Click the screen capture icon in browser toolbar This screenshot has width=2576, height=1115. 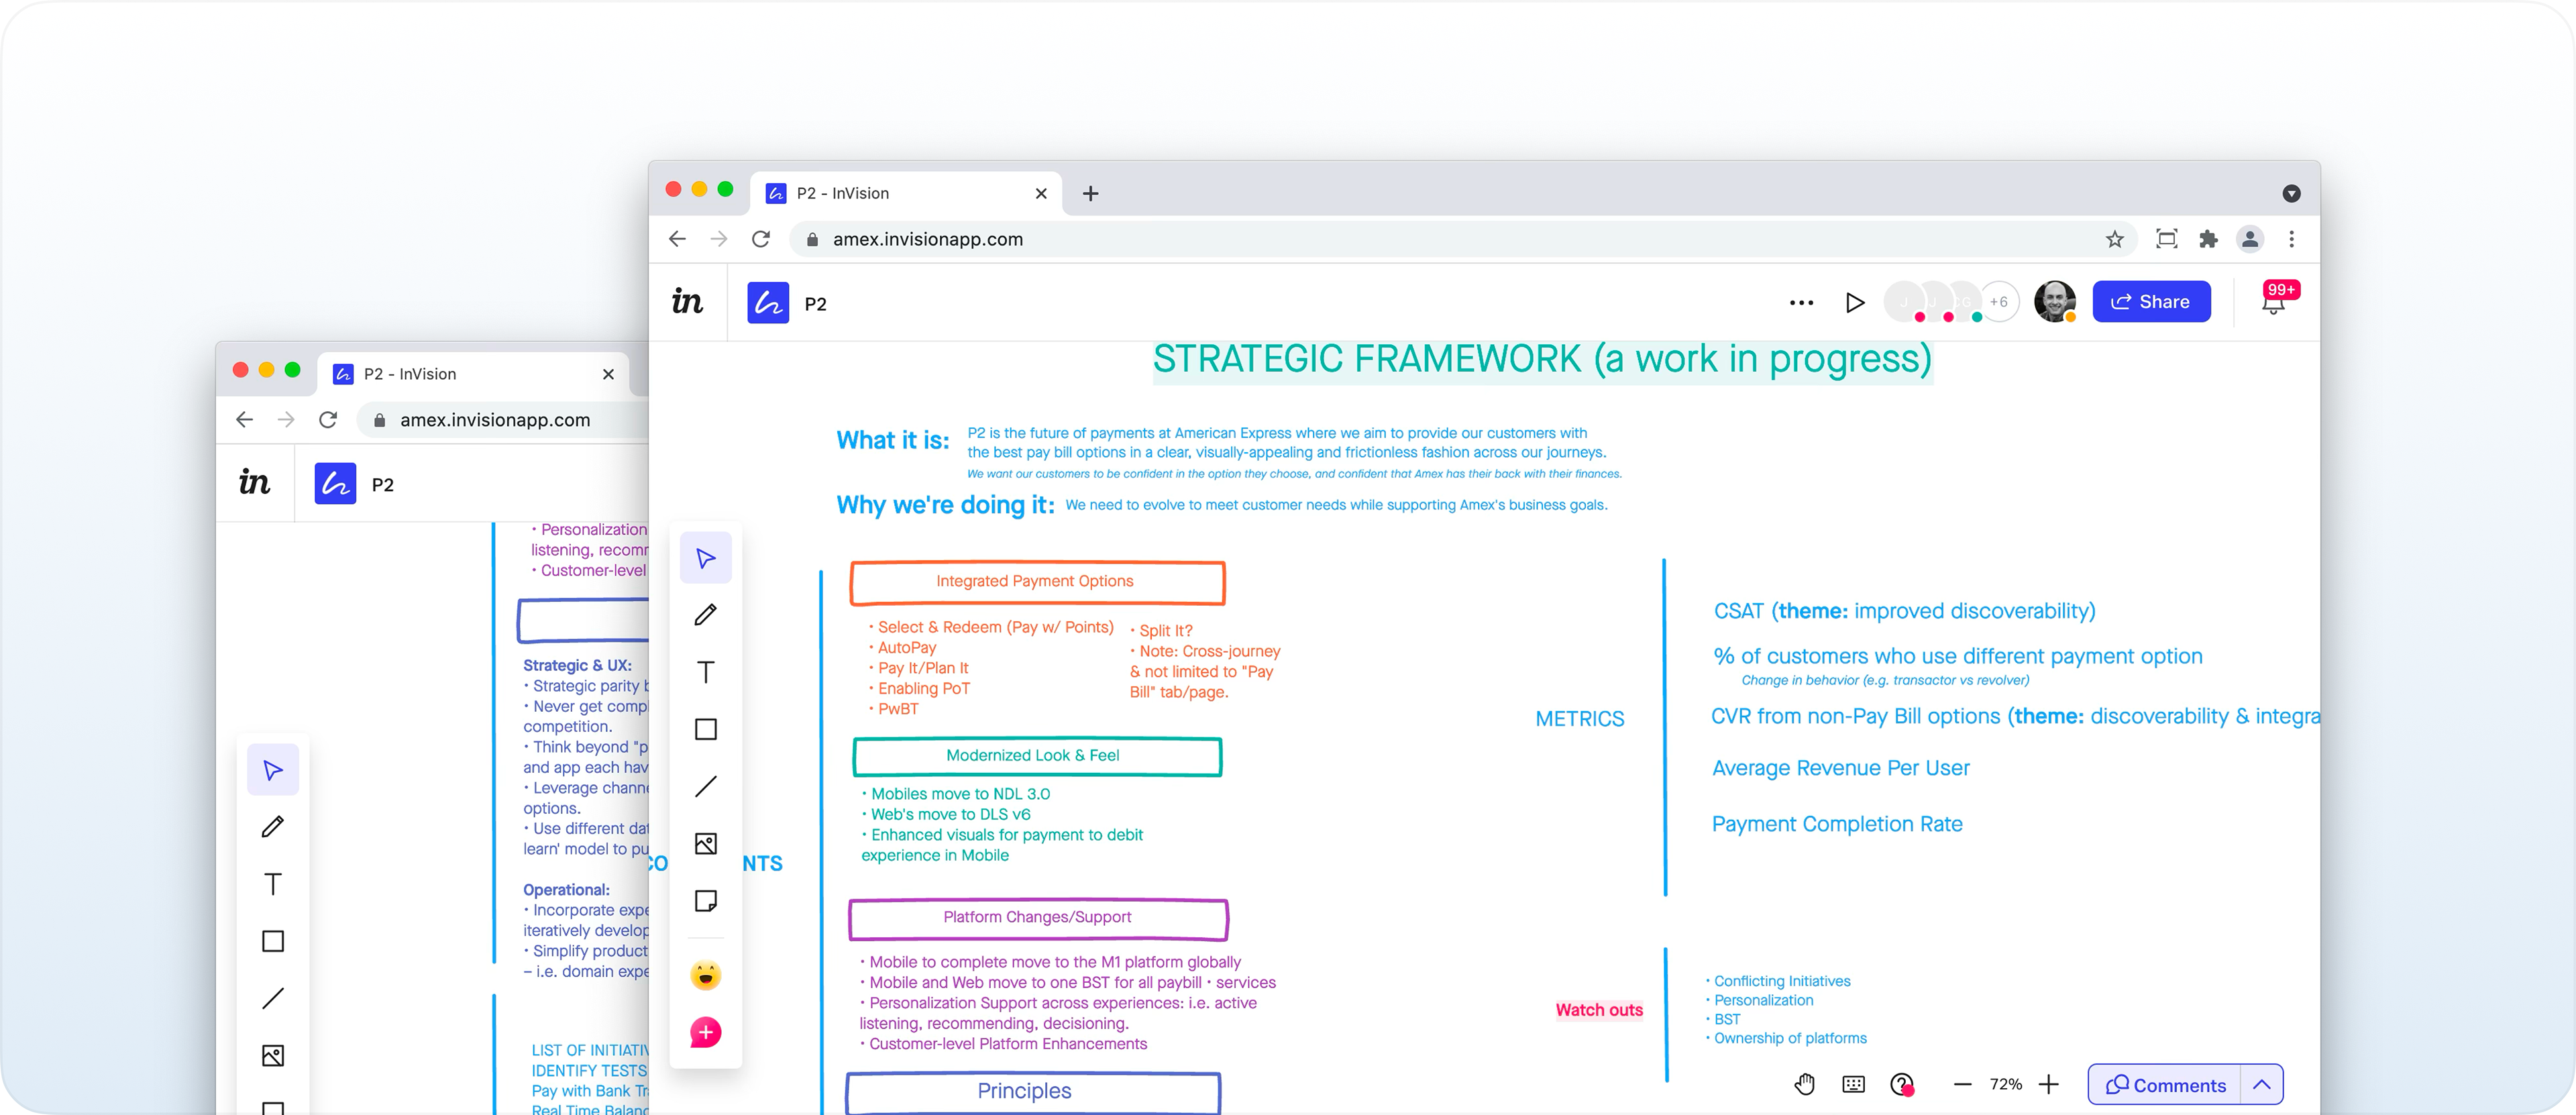[2166, 239]
